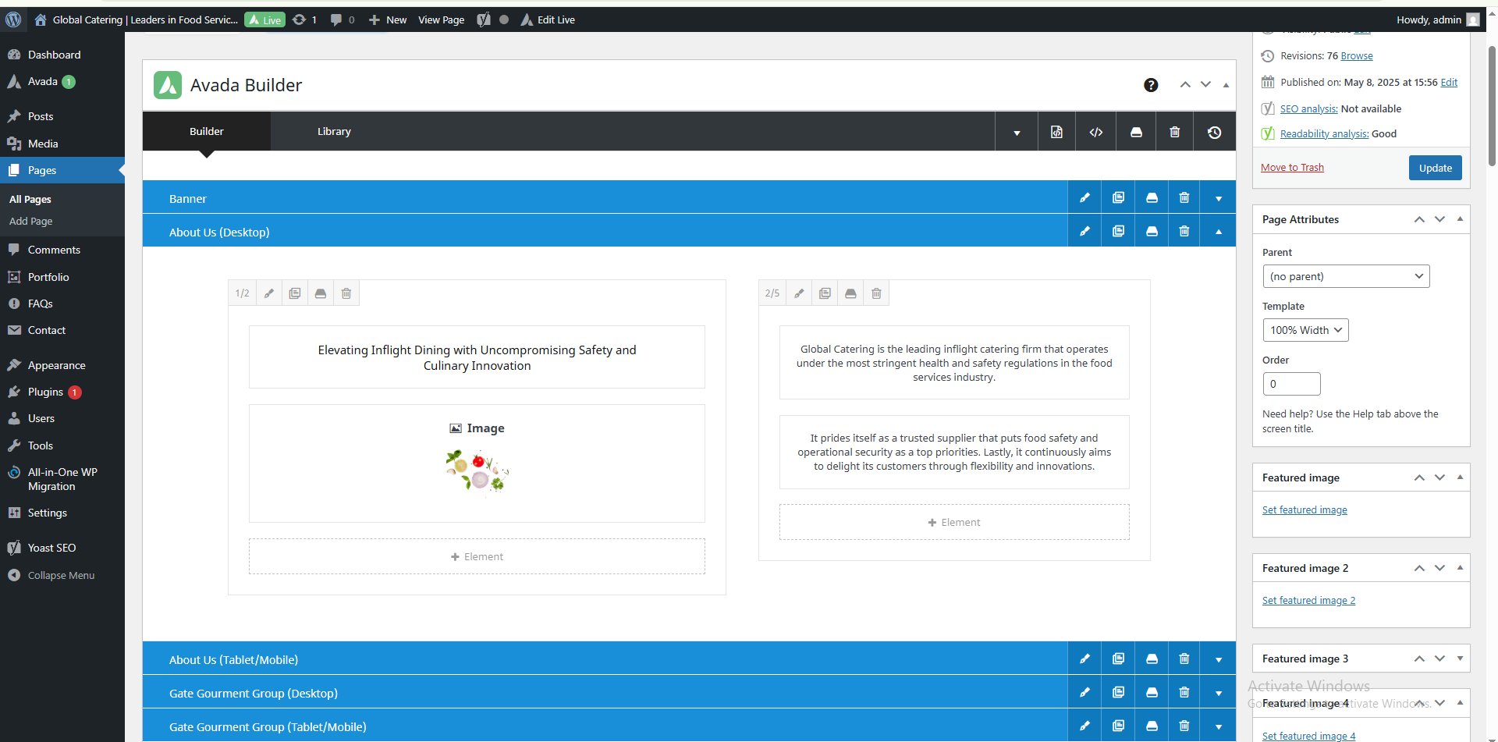Toggle the Featured image 2 panel
The height and width of the screenshot is (742, 1498).
point(1460,568)
